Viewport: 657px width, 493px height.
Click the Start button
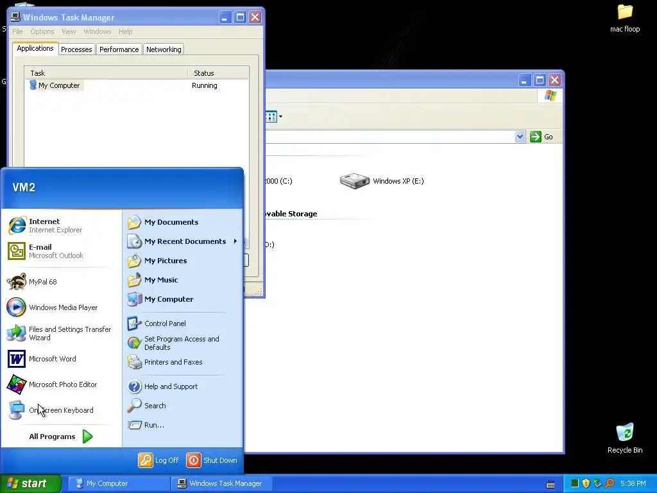(30, 483)
